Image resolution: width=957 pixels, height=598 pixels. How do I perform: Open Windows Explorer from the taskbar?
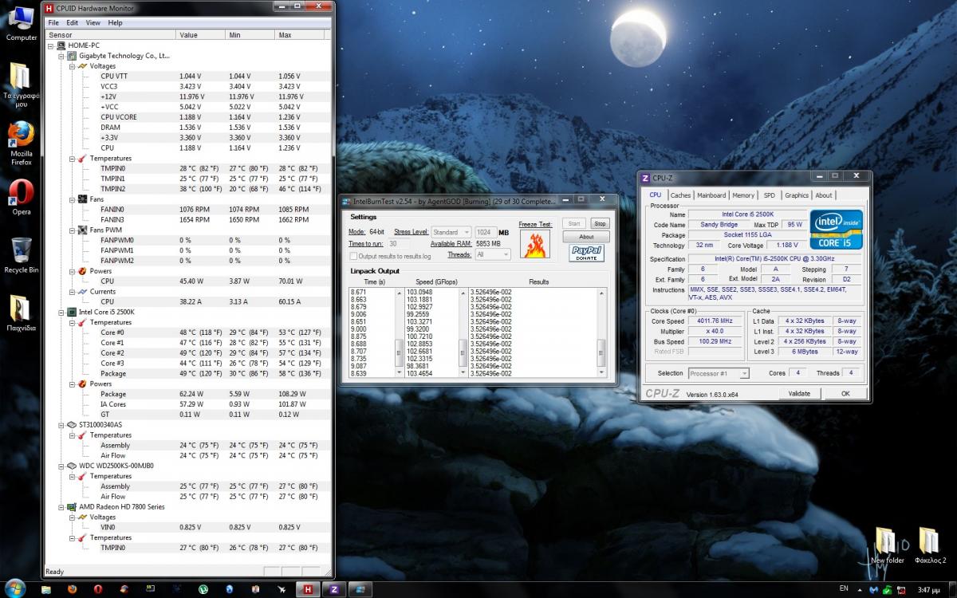[46, 589]
